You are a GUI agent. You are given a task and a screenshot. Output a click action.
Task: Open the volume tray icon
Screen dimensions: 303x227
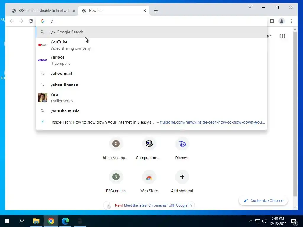[265, 221]
